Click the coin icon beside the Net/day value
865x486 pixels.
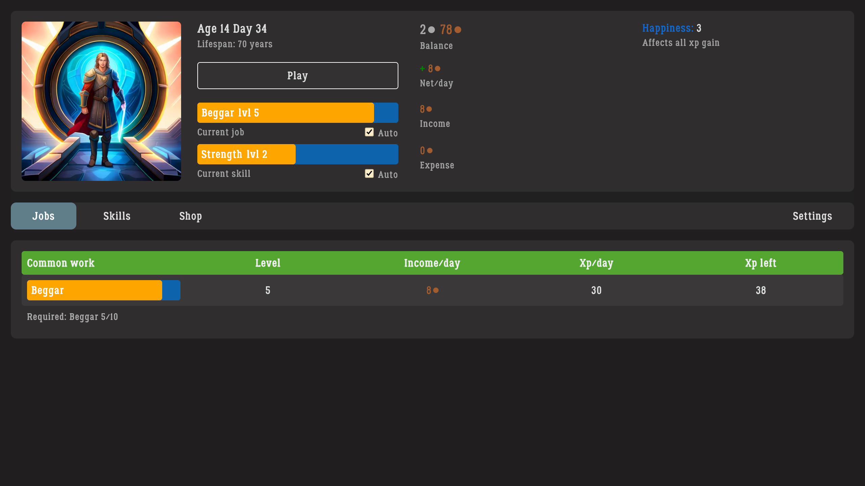pos(437,69)
